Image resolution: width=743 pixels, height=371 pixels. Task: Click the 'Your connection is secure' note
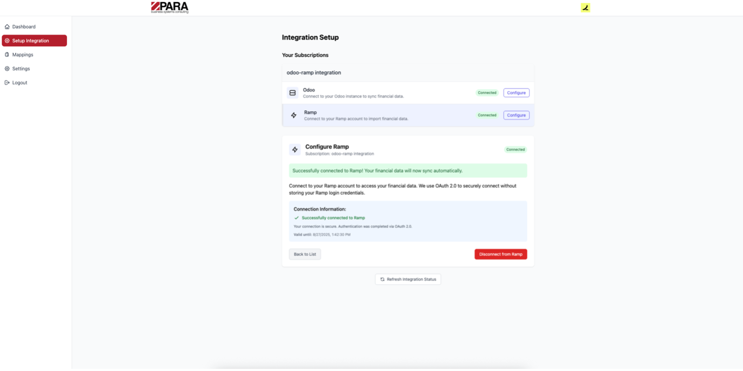(353, 226)
